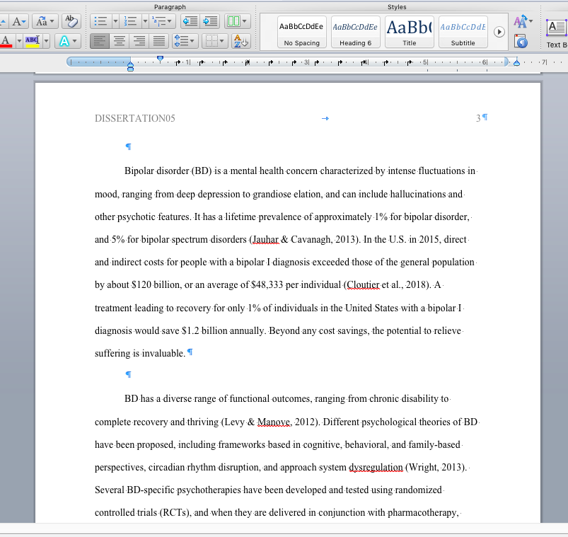
Task: Click the underlined name Manove
Action: (x=273, y=422)
